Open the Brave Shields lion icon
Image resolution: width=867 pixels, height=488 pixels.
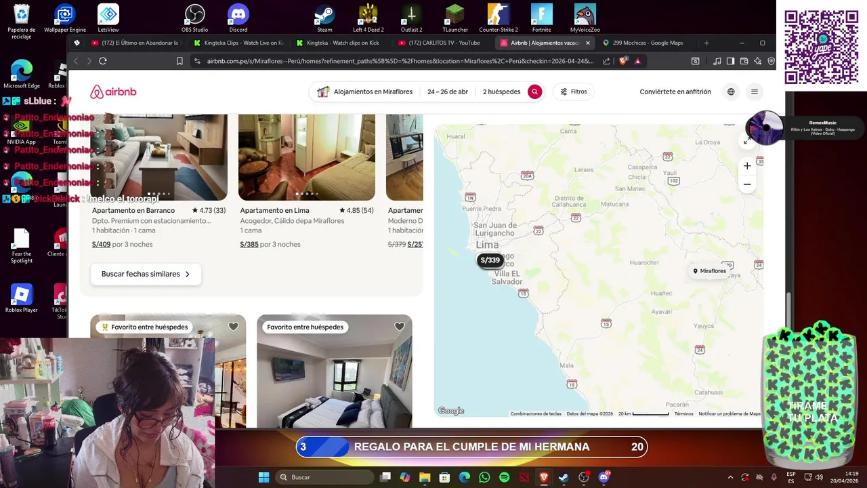623,61
